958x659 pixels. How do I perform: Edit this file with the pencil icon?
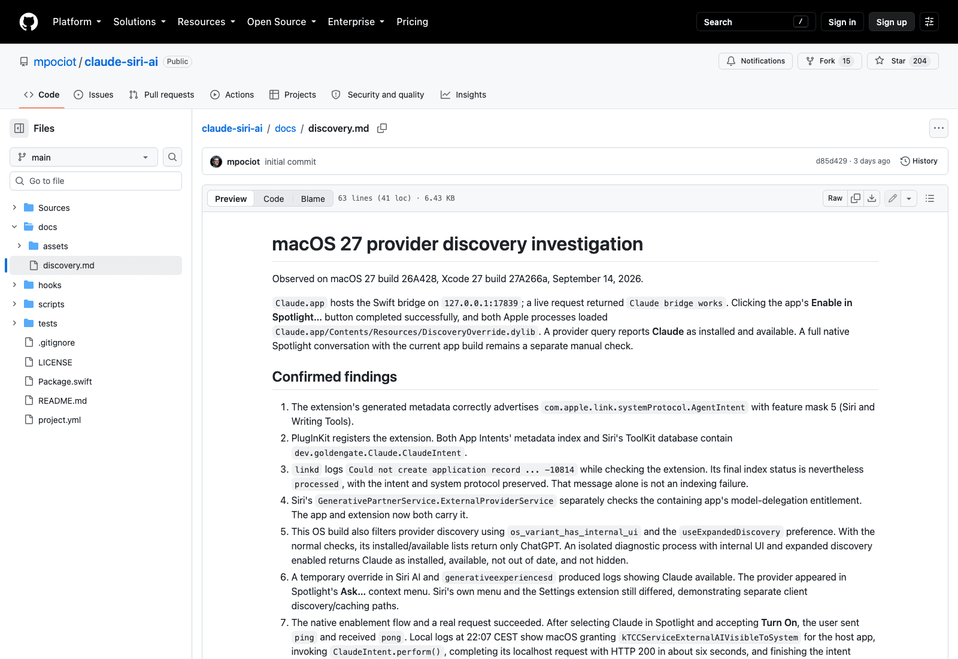[x=893, y=198]
